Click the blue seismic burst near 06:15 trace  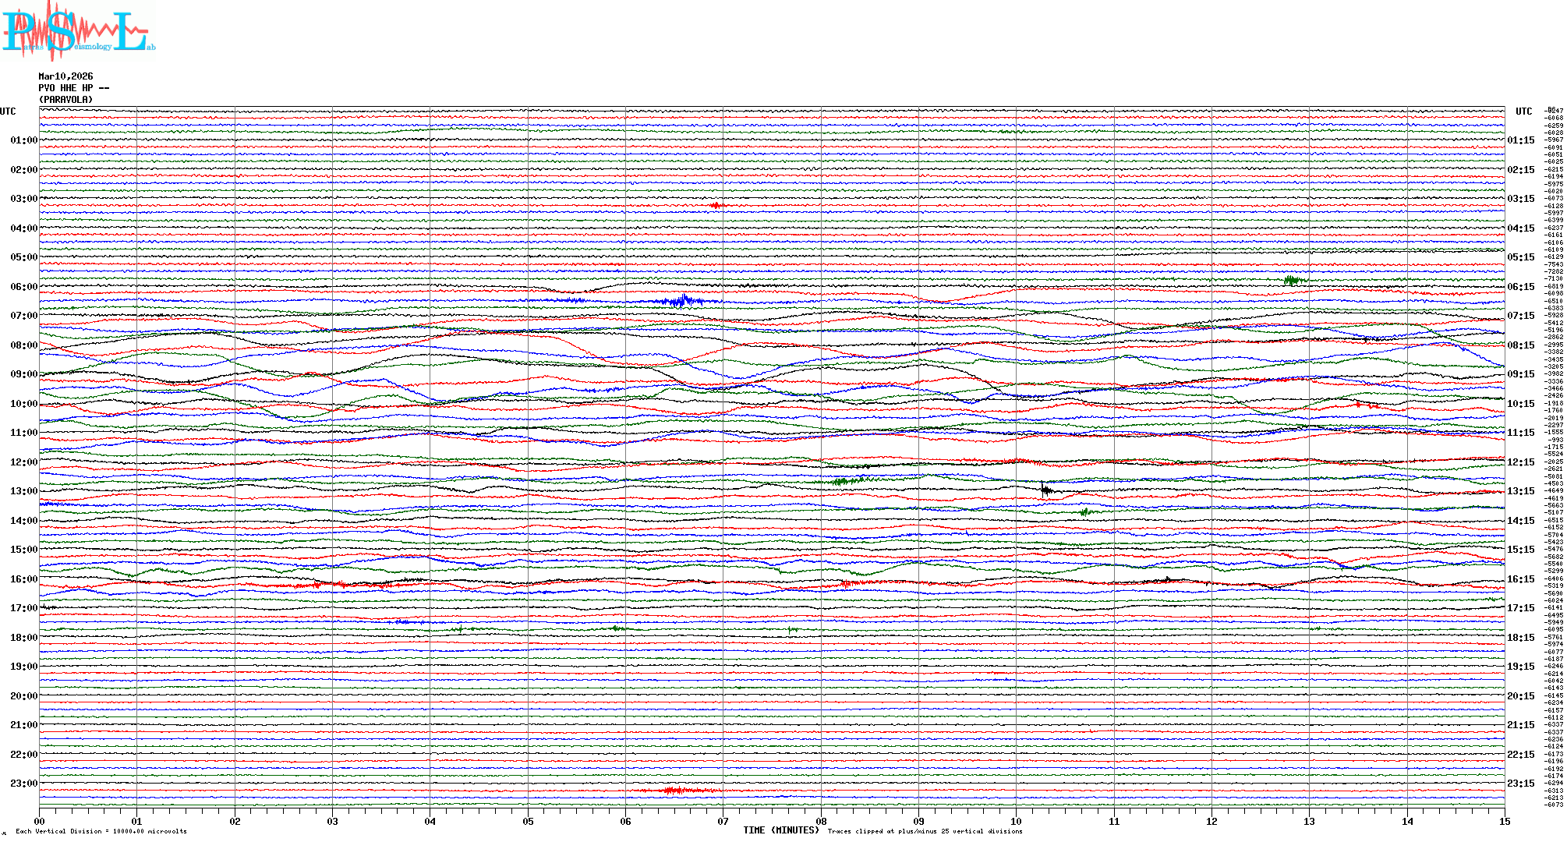pos(682,300)
